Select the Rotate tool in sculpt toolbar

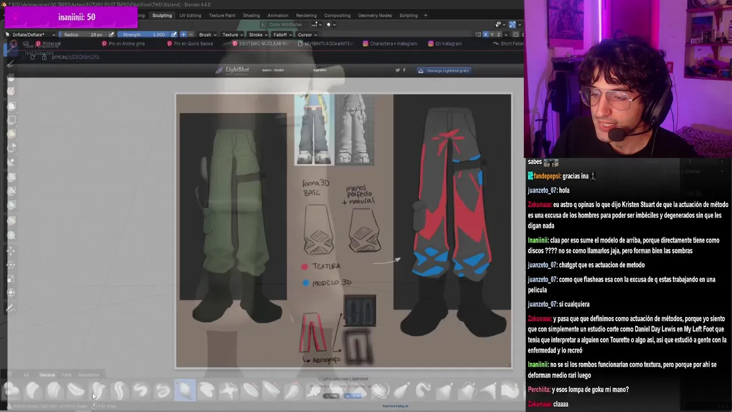point(11,264)
